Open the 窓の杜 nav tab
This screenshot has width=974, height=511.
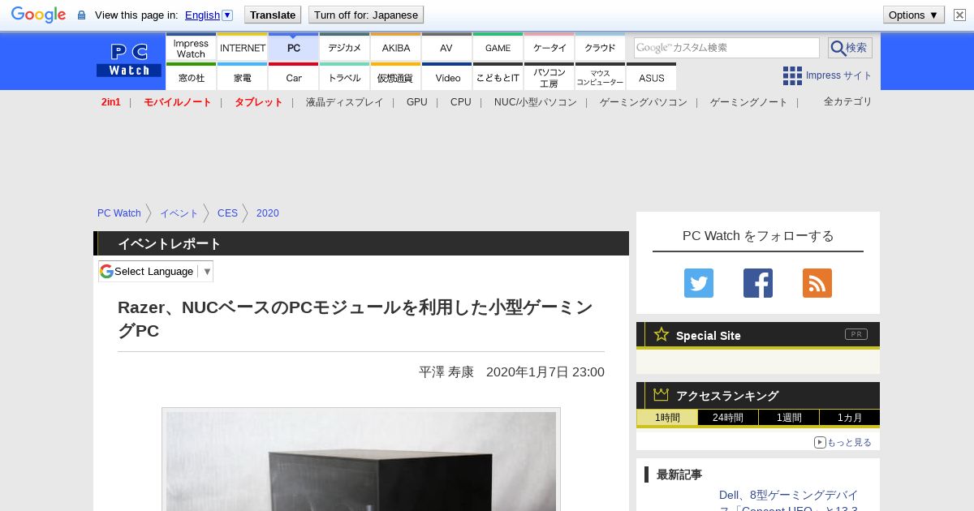click(x=191, y=77)
